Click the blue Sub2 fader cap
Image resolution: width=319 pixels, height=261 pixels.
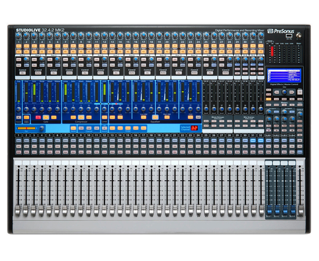(277, 209)
